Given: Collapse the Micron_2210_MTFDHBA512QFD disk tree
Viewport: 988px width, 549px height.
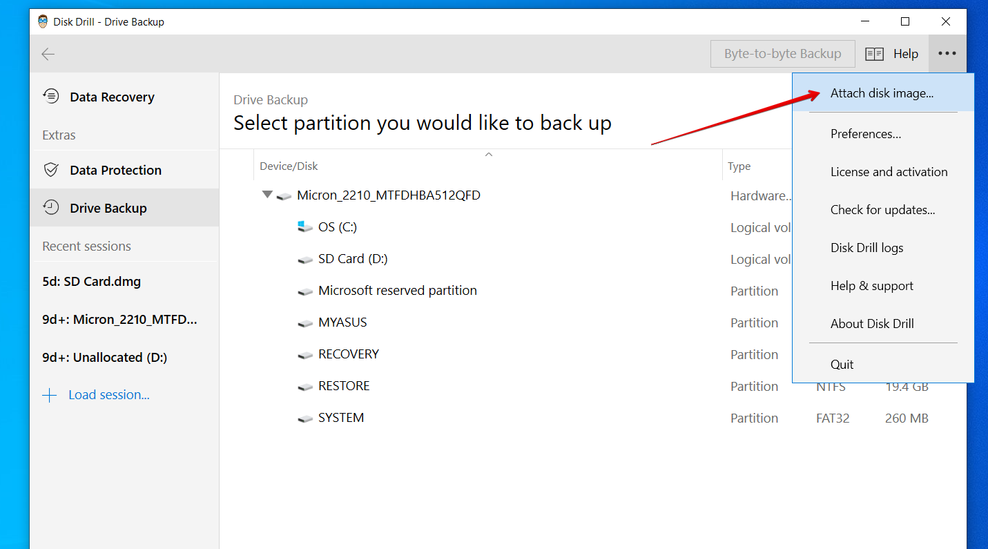Looking at the screenshot, I should point(267,195).
